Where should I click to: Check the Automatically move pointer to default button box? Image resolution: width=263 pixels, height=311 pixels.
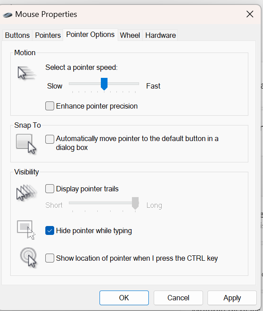(x=50, y=139)
